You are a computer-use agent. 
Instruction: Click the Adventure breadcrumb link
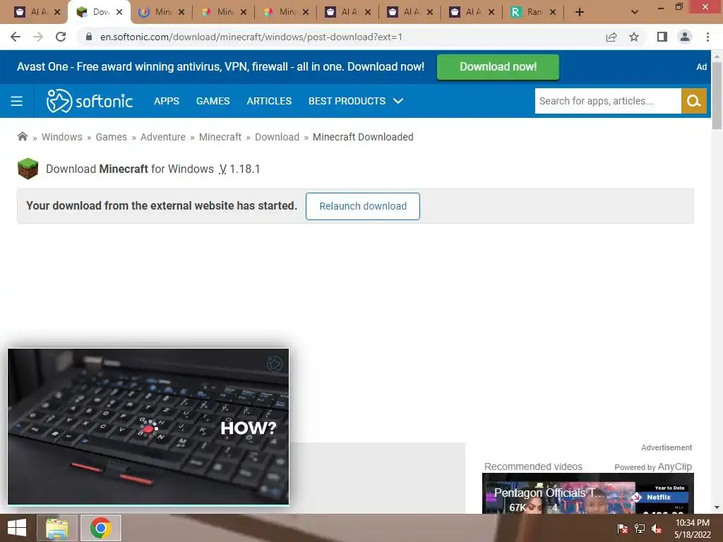163,137
